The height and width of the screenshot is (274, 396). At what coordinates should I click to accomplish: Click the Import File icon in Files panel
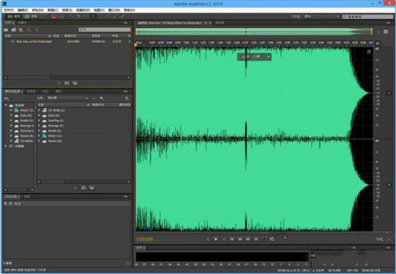[14, 30]
